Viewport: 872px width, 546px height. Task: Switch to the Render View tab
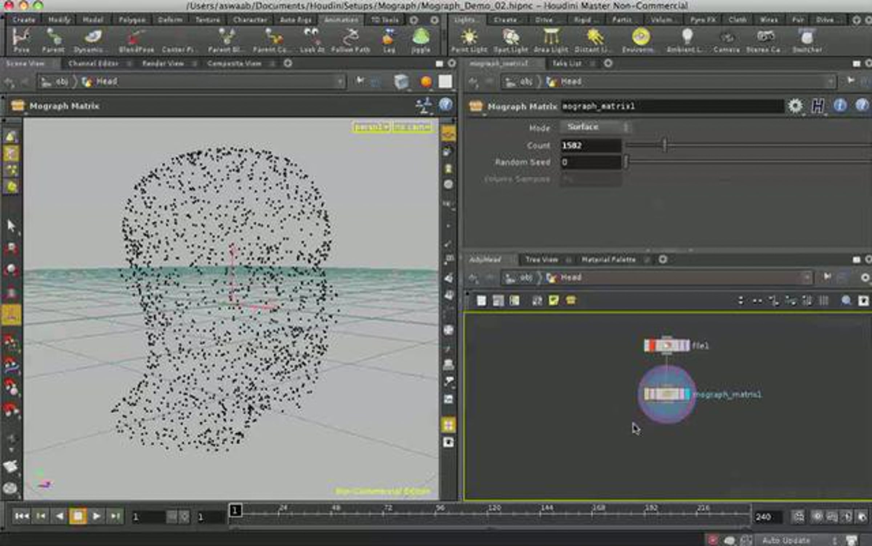click(x=163, y=64)
